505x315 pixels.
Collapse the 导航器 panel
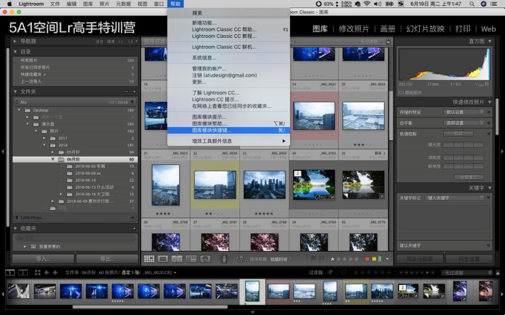(x=15, y=41)
